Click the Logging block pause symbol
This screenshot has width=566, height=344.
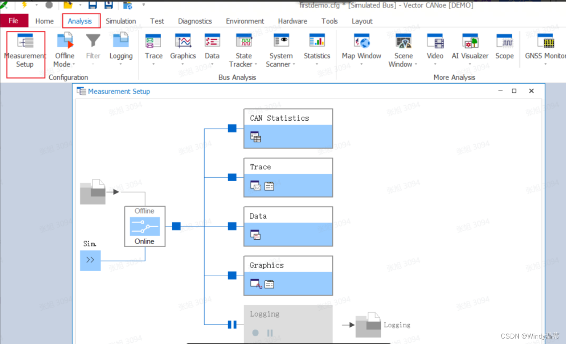pyautogui.click(x=270, y=333)
